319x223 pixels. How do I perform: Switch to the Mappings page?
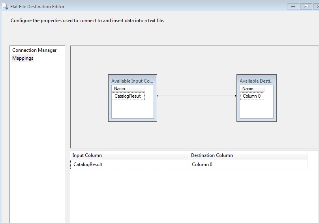click(23, 58)
